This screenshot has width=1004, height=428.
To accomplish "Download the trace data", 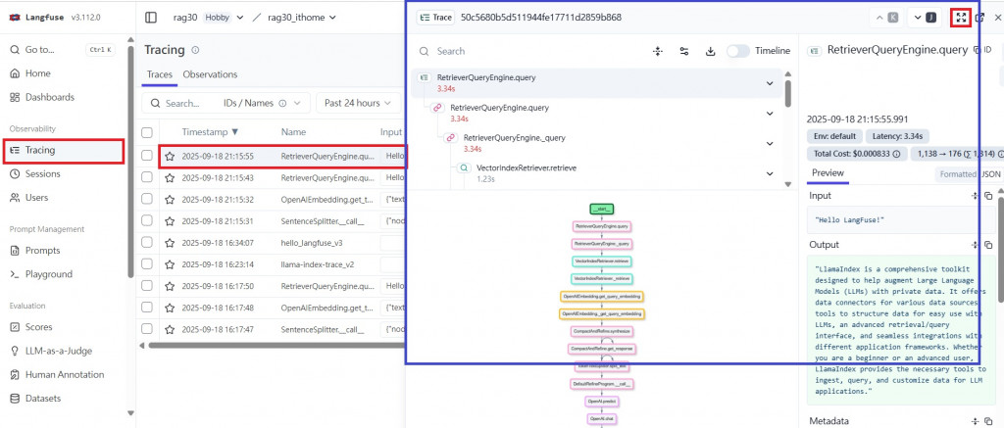I will coord(710,51).
